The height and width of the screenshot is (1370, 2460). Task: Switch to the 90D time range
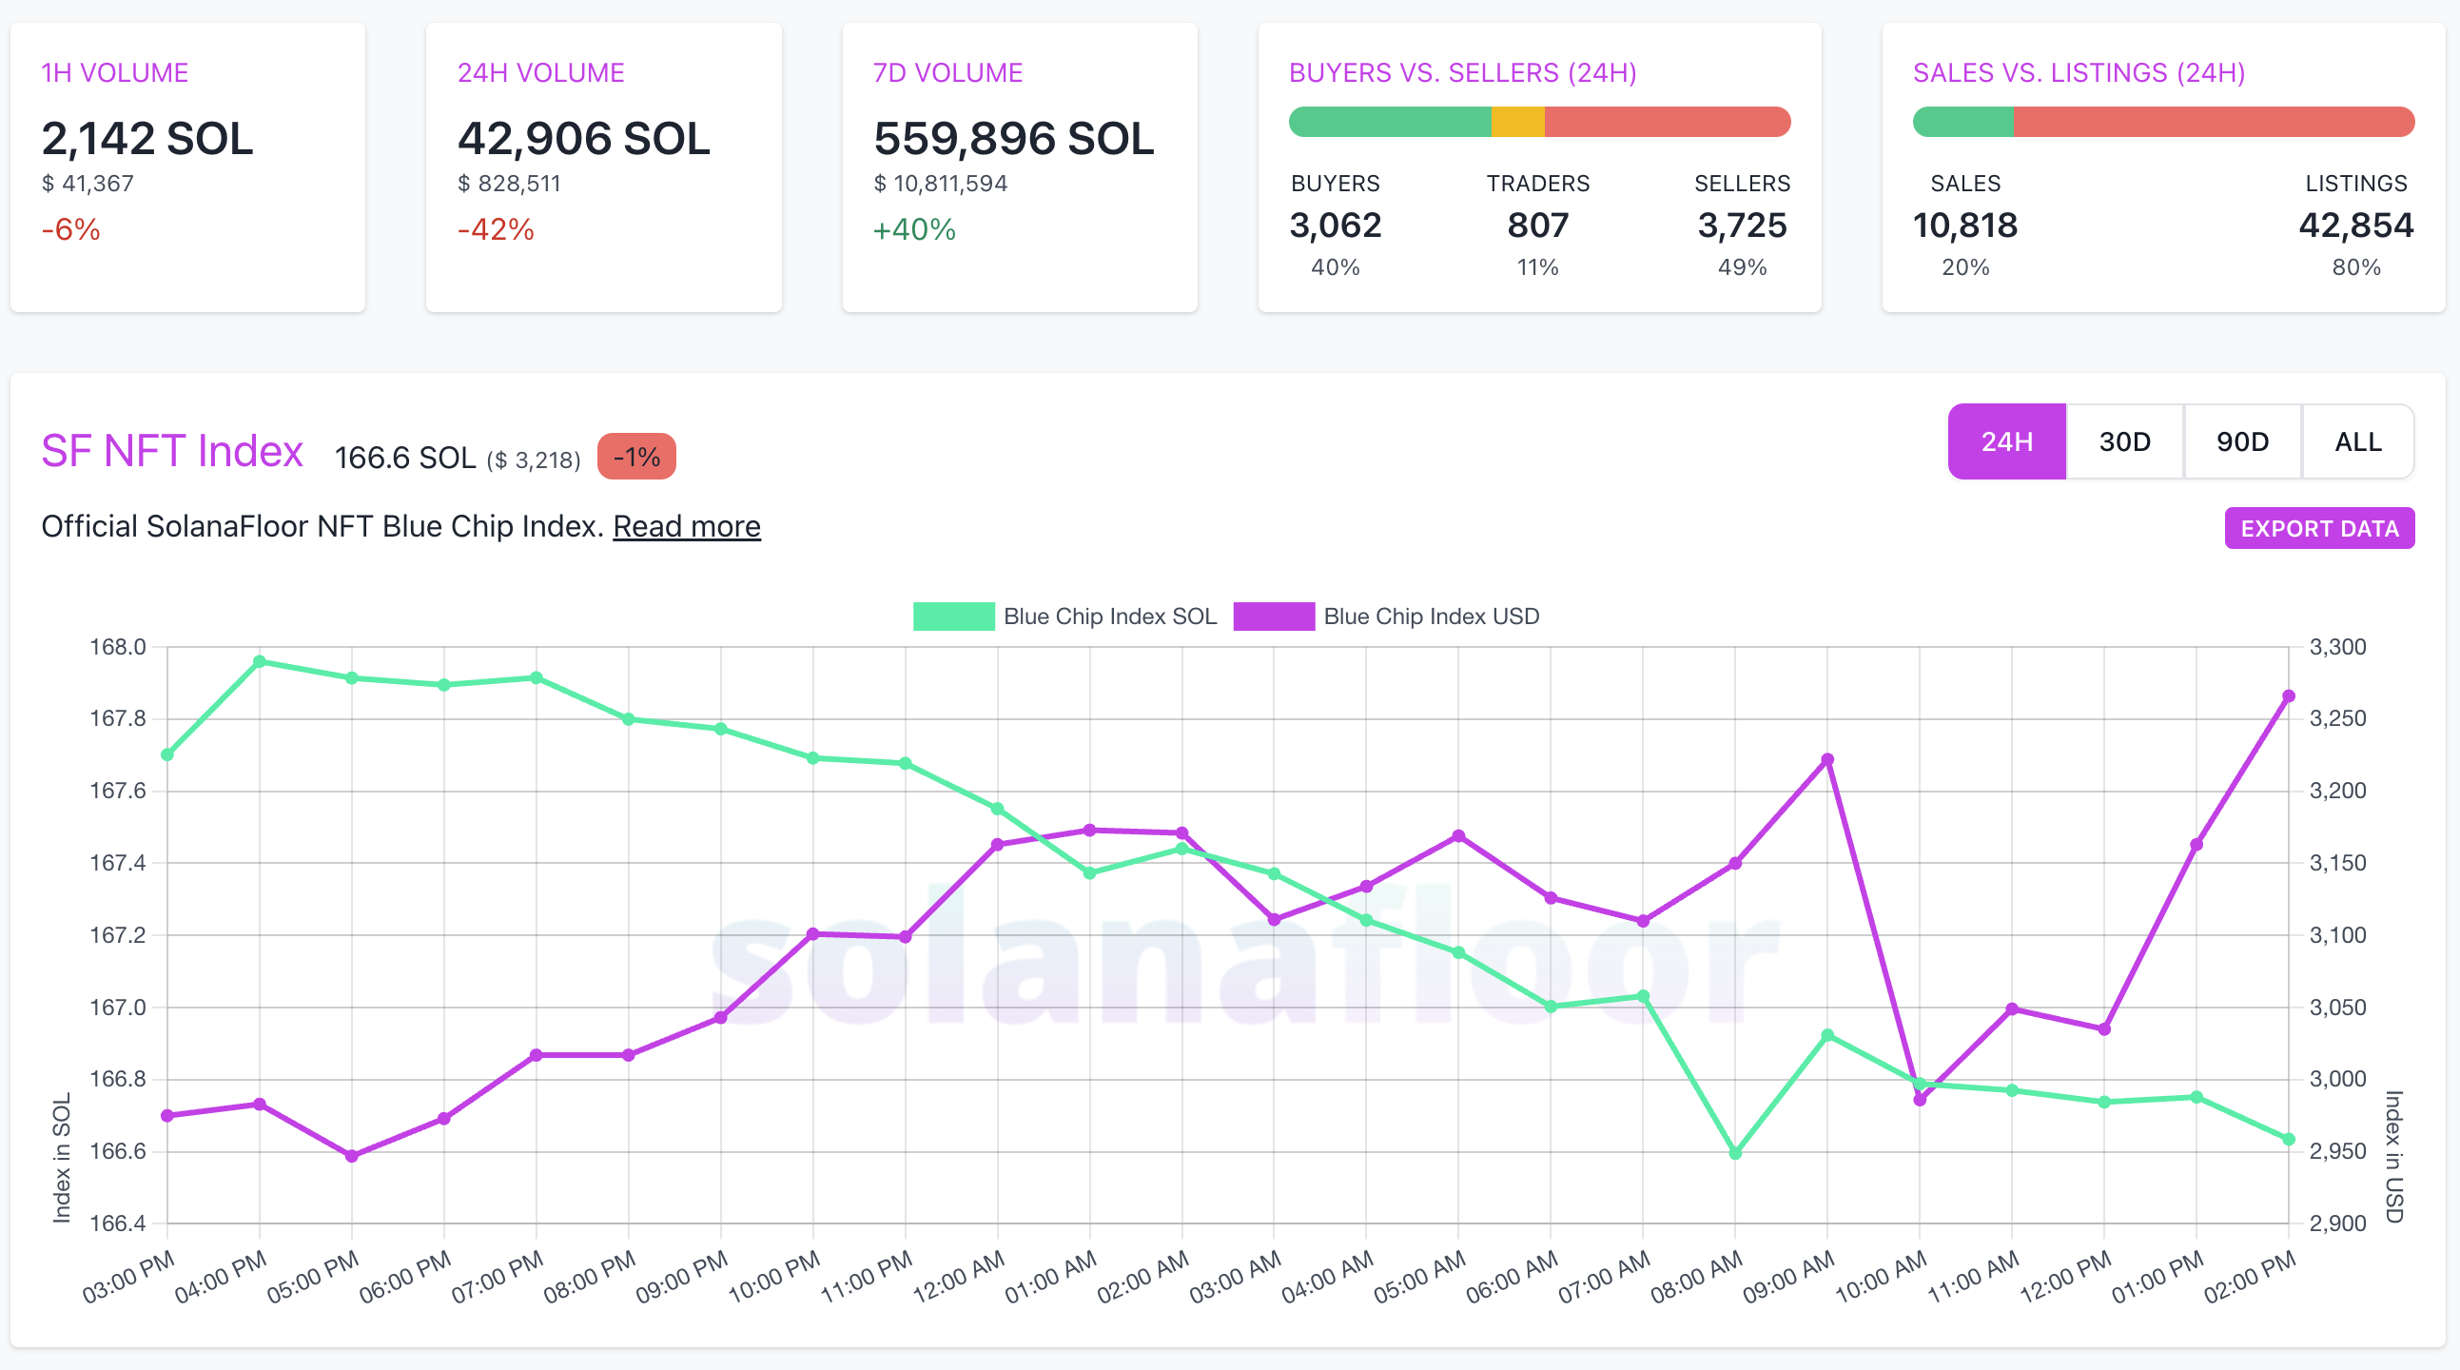2241,441
